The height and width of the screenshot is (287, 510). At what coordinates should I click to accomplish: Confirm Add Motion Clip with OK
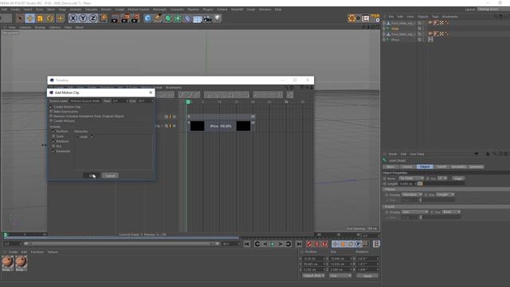[x=91, y=175]
